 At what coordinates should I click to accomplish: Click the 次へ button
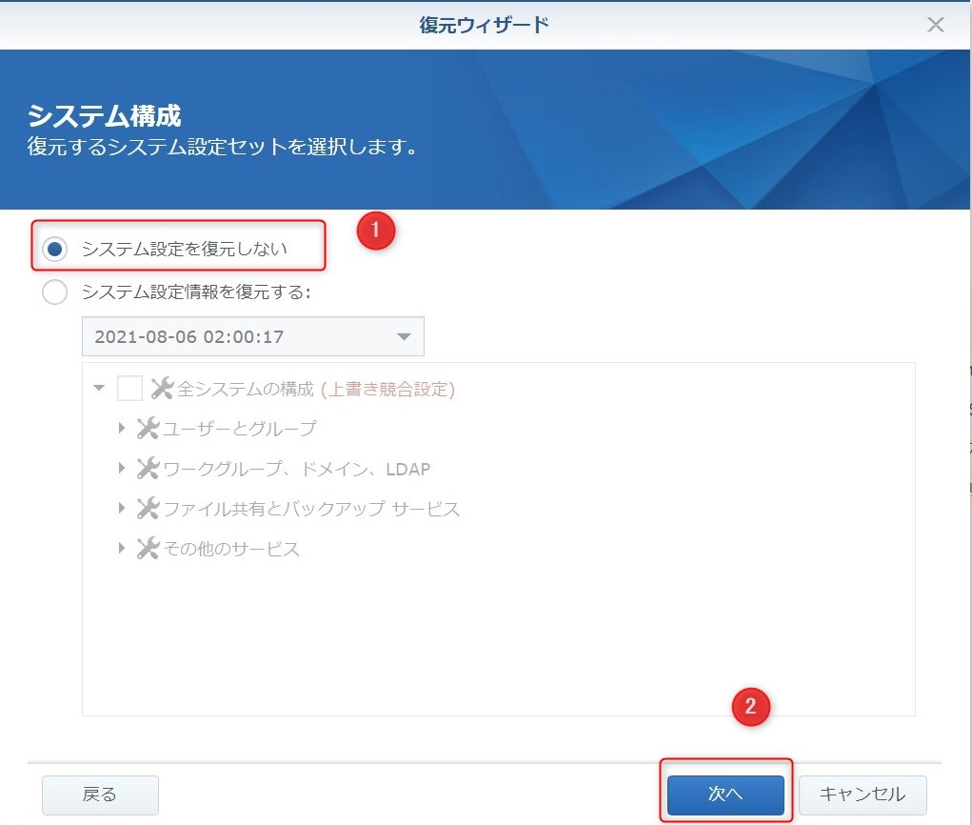(x=725, y=795)
